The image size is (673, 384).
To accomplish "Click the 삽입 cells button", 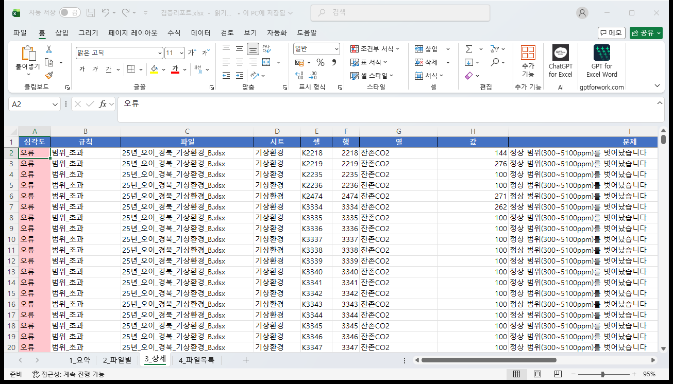I will tap(427, 49).
